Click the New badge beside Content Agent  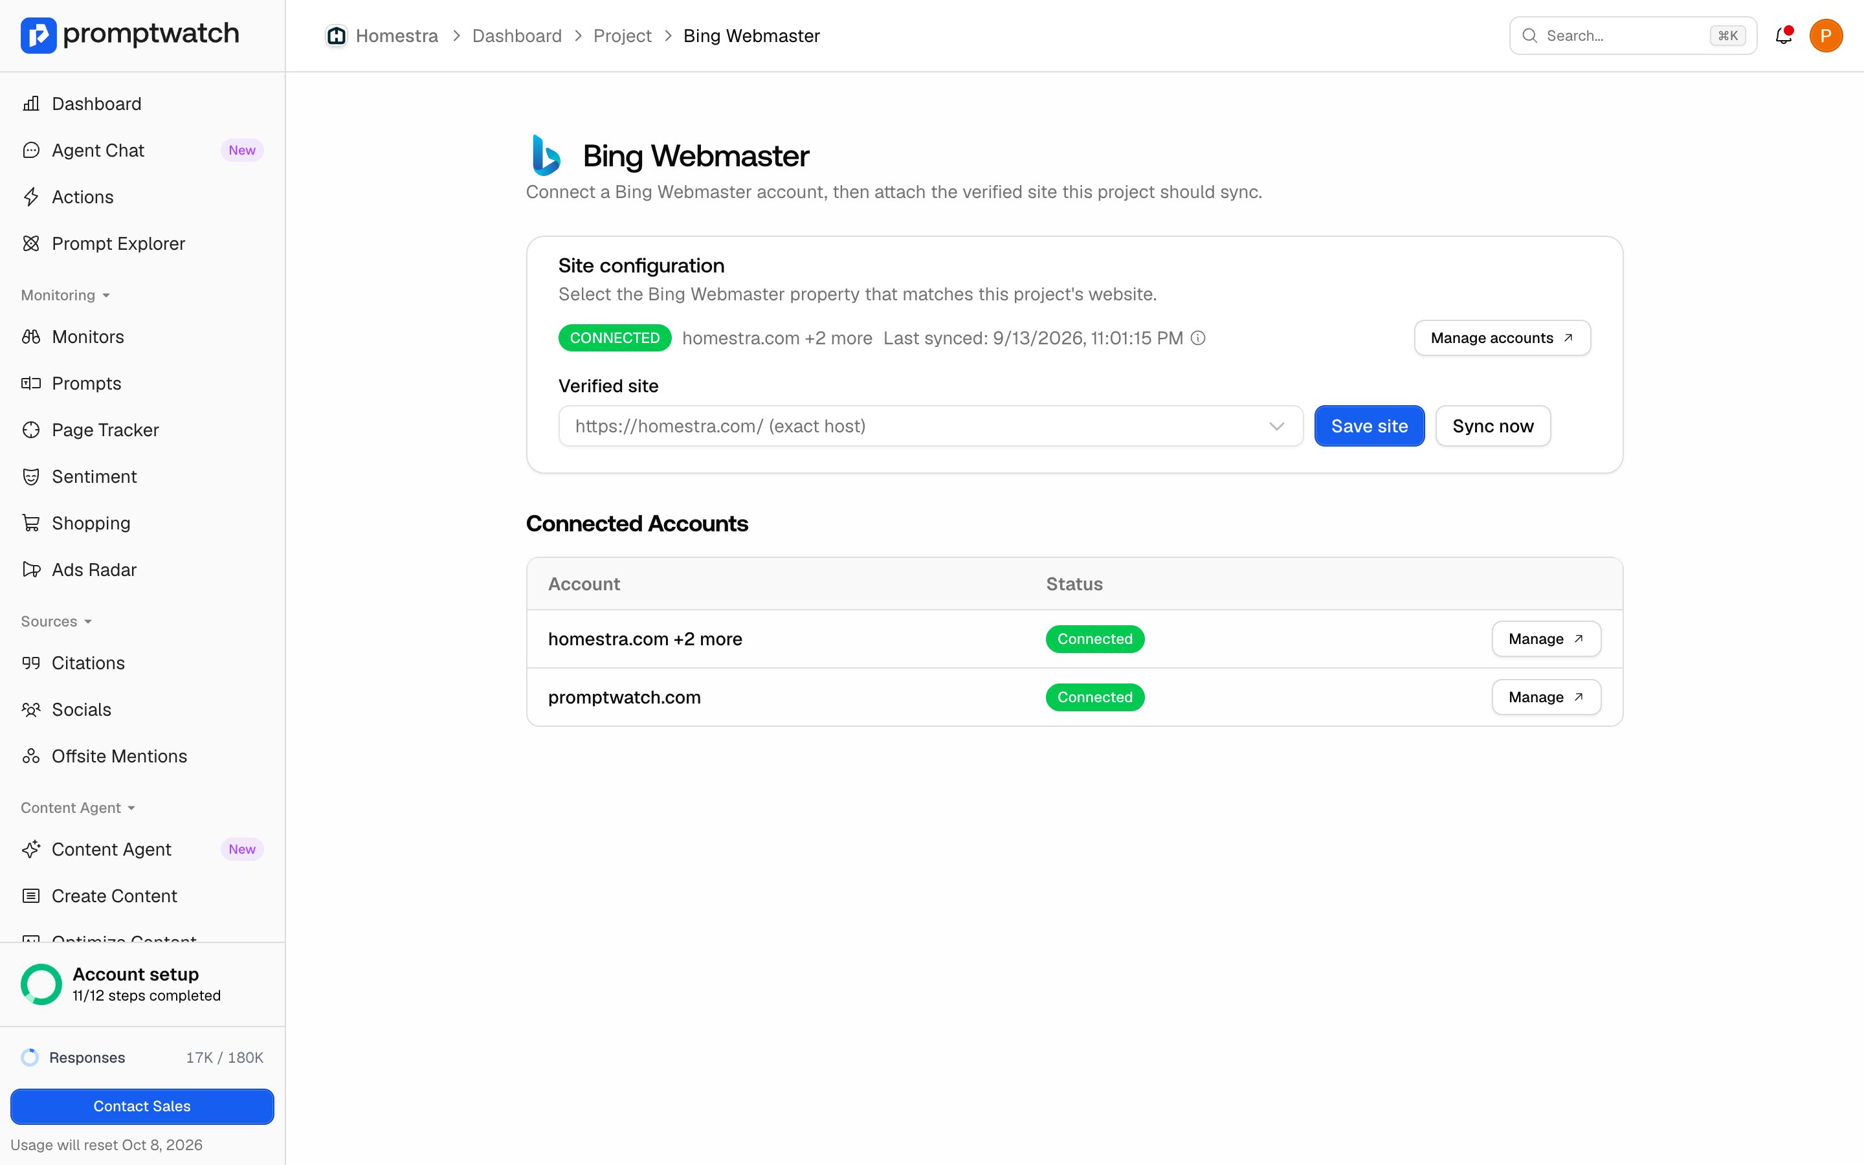[242, 849]
